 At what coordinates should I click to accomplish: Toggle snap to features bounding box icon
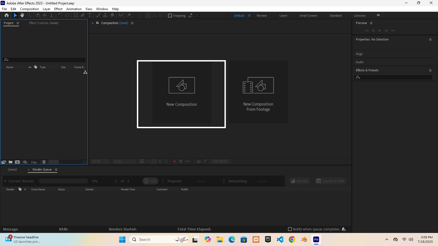[x=197, y=16]
